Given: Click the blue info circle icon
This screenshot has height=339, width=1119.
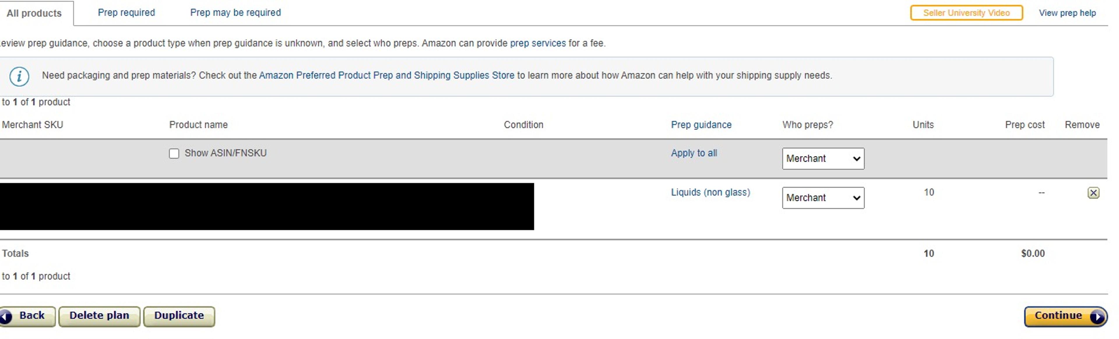Looking at the screenshot, I should coord(19,76).
